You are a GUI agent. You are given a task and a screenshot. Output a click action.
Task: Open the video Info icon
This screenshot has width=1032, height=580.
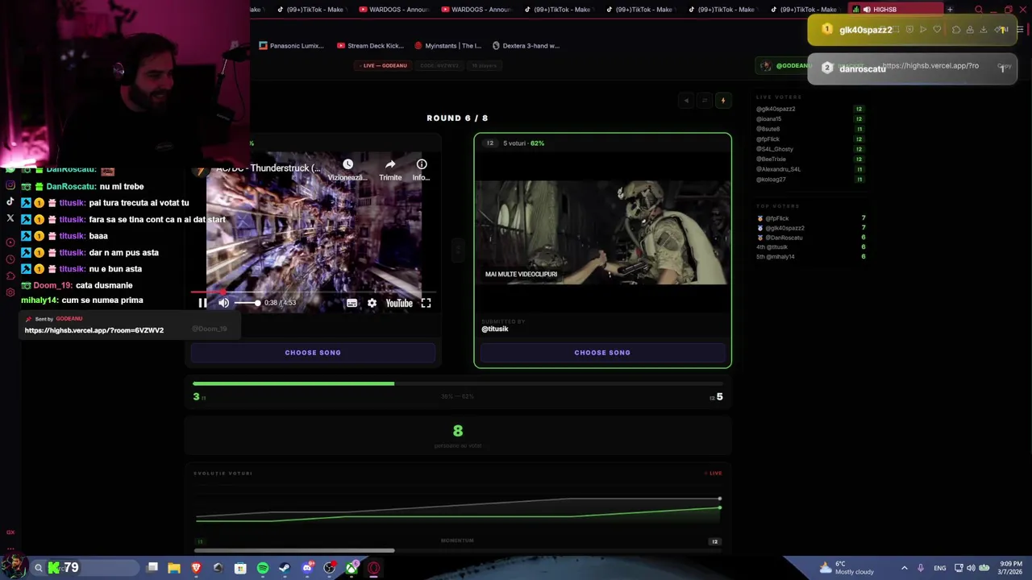(x=421, y=164)
